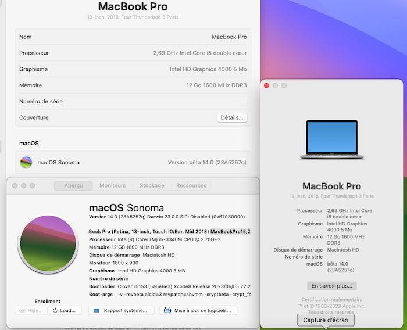Image resolution: width=407 pixels, height=330 pixels.
Task: Click the MacBook Pro laptop image
Action: coord(332,139)
